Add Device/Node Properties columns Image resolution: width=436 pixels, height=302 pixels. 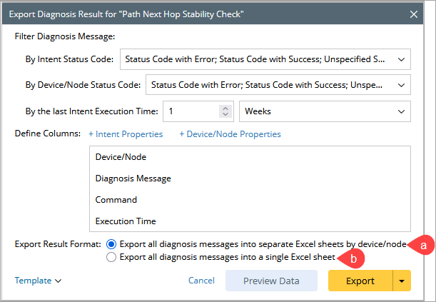pyautogui.click(x=230, y=134)
